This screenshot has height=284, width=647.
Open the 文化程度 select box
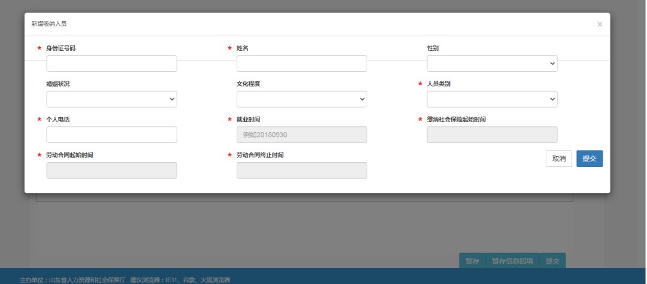[301, 99]
